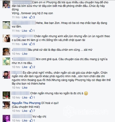Screen dimensions: 115x122
Task: Click thumbs-up icon on 'Chân ngắn nhưng não' comment
Action: coord(31,97)
